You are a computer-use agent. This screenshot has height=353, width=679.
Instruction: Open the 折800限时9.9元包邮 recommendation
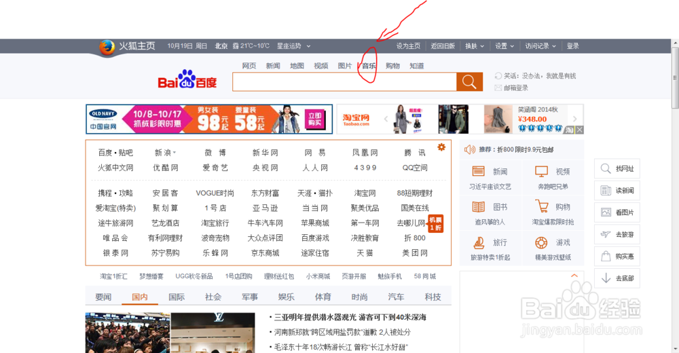click(526, 149)
